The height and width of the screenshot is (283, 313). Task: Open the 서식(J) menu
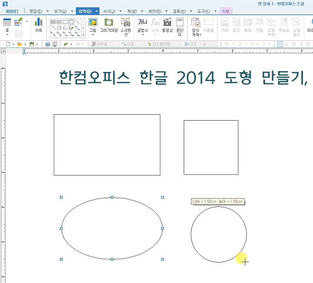pos(109,11)
